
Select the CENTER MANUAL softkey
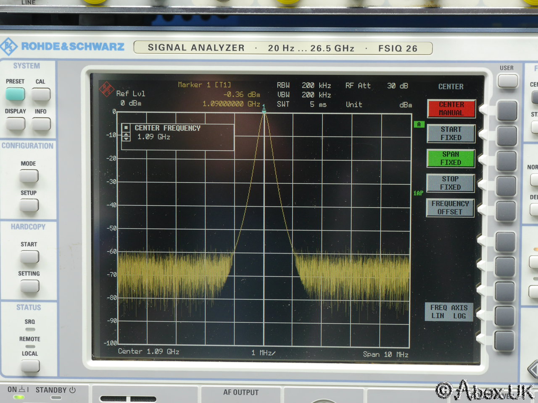(x=451, y=109)
